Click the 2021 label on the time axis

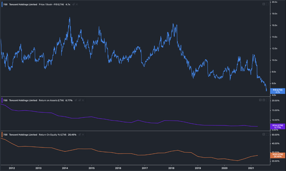pos(251,168)
